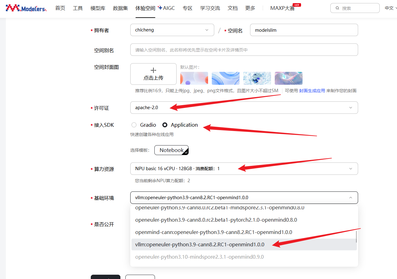
Task: Pick the purple wave default cover image
Action: click(x=289, y=78)
